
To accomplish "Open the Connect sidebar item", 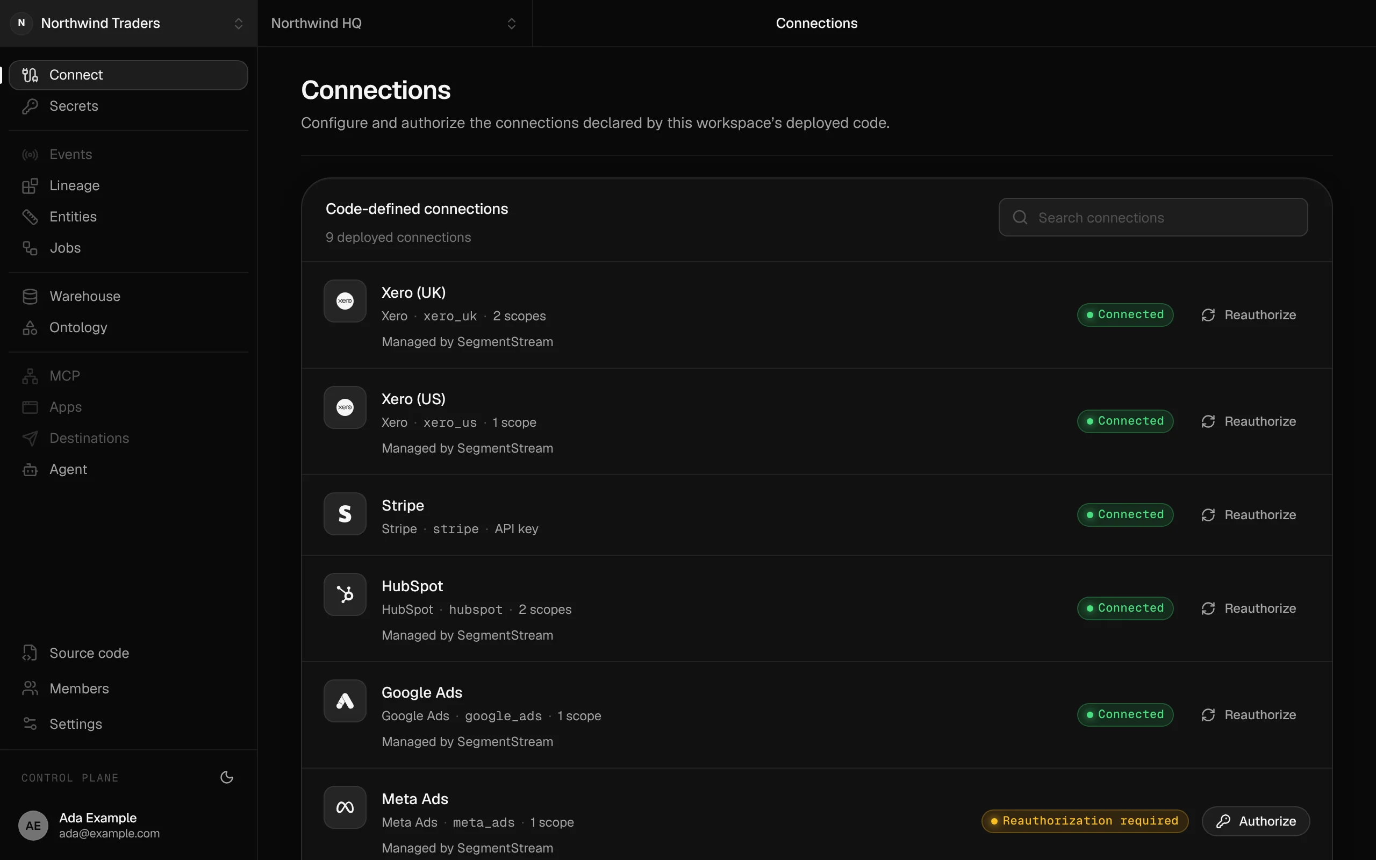I will pos(128,75).
